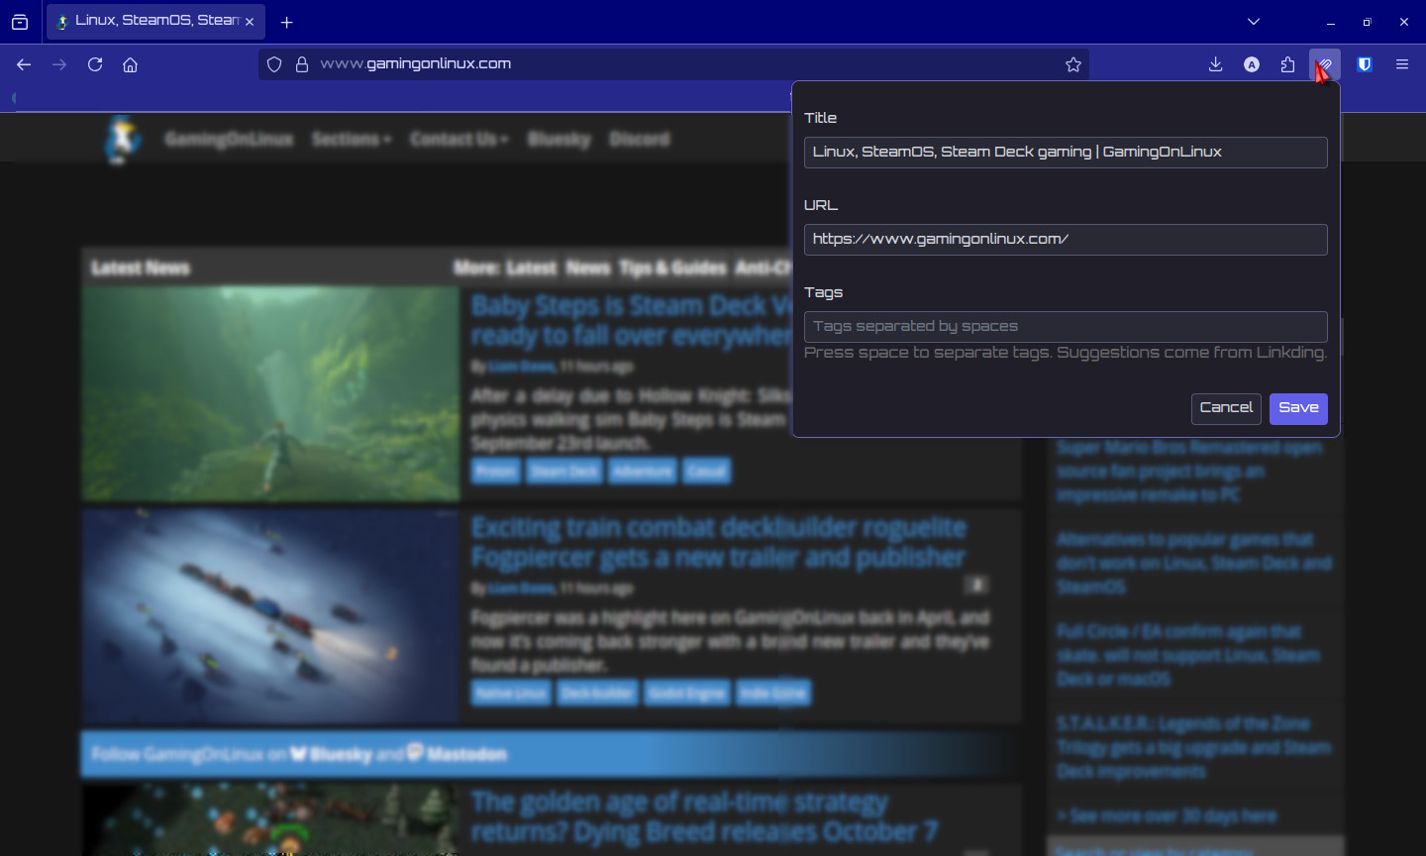Open the Contact Us dropdown
Image resolution: width=1426 pixels, height=856 pixels.
click(x=458, y=140)
